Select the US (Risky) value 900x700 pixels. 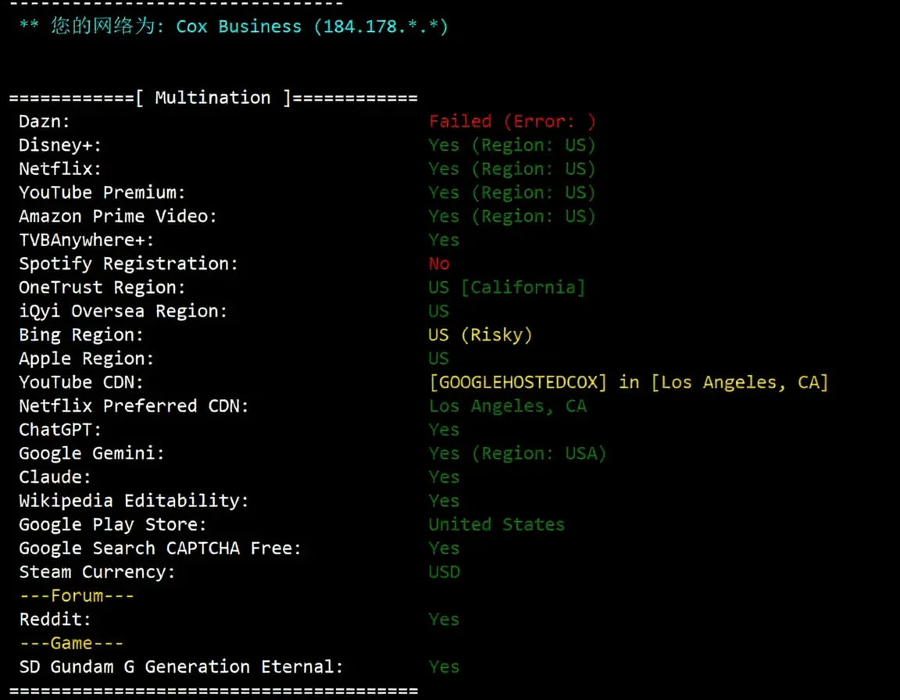(x=480, y=335)
